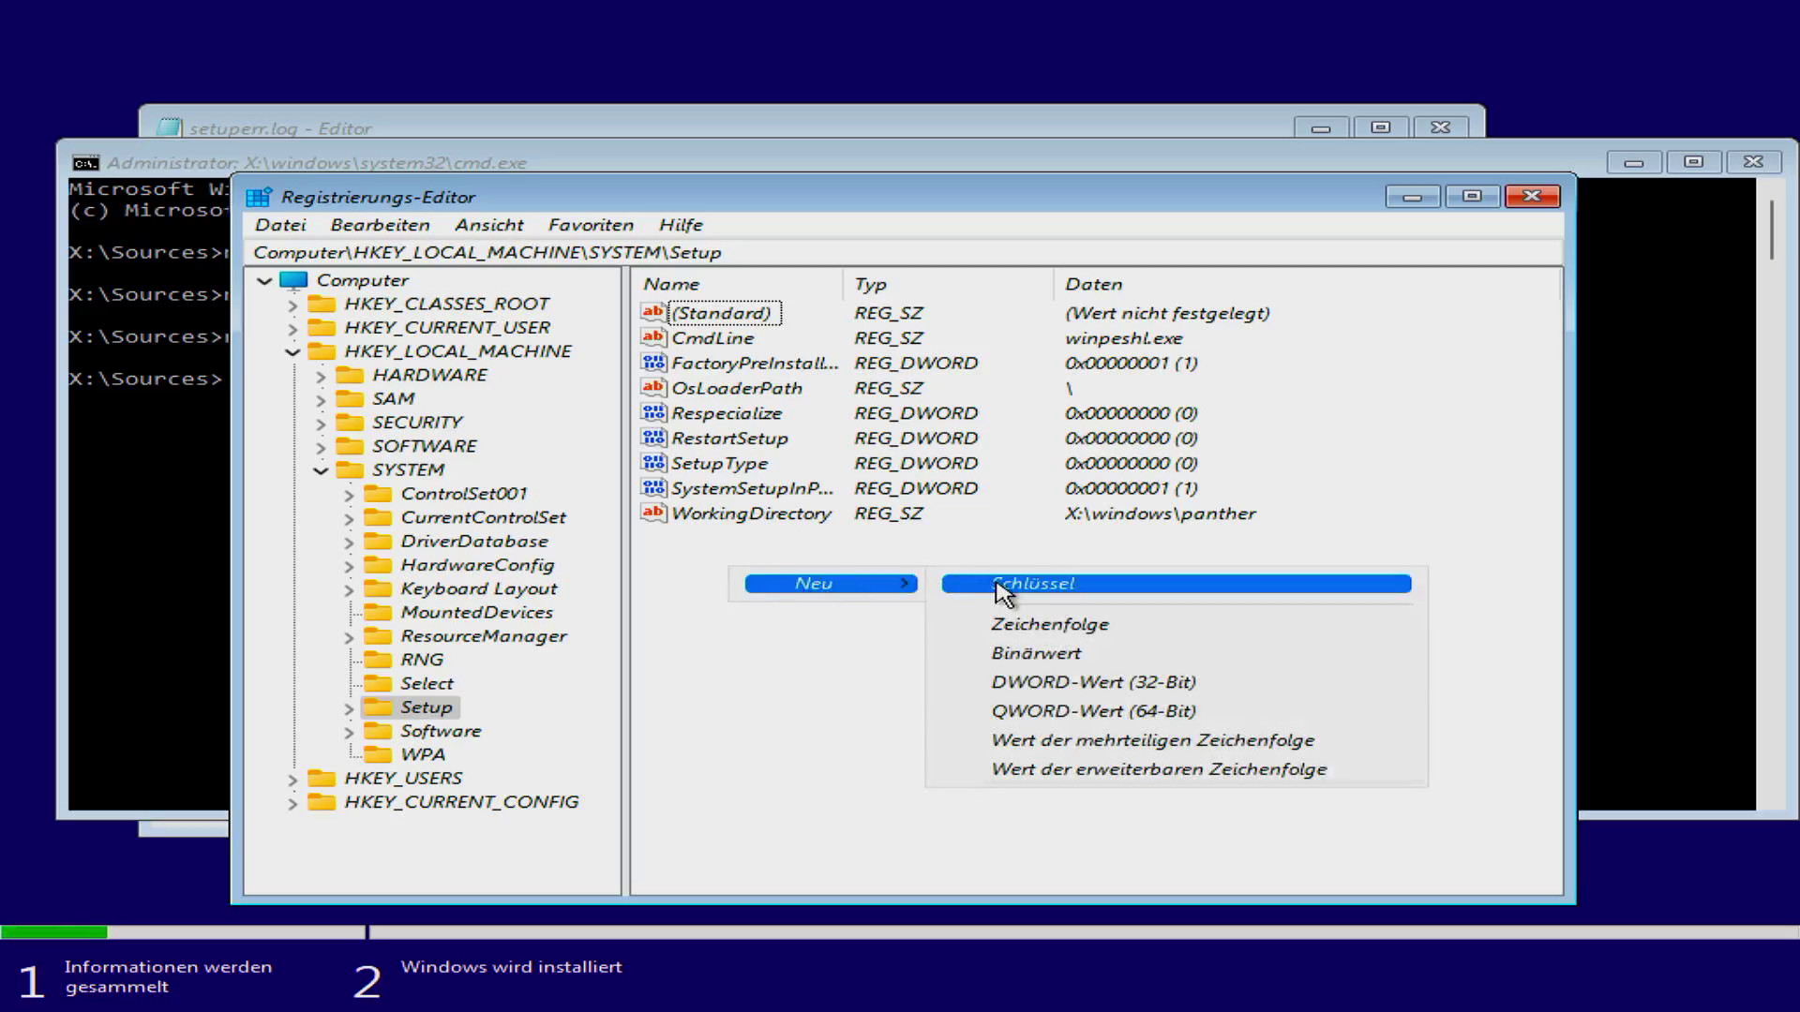Viewport: 1800px width, 1012px height.
Task: Expand the HKEY_USERS node arrow
Action: [292, 780]
